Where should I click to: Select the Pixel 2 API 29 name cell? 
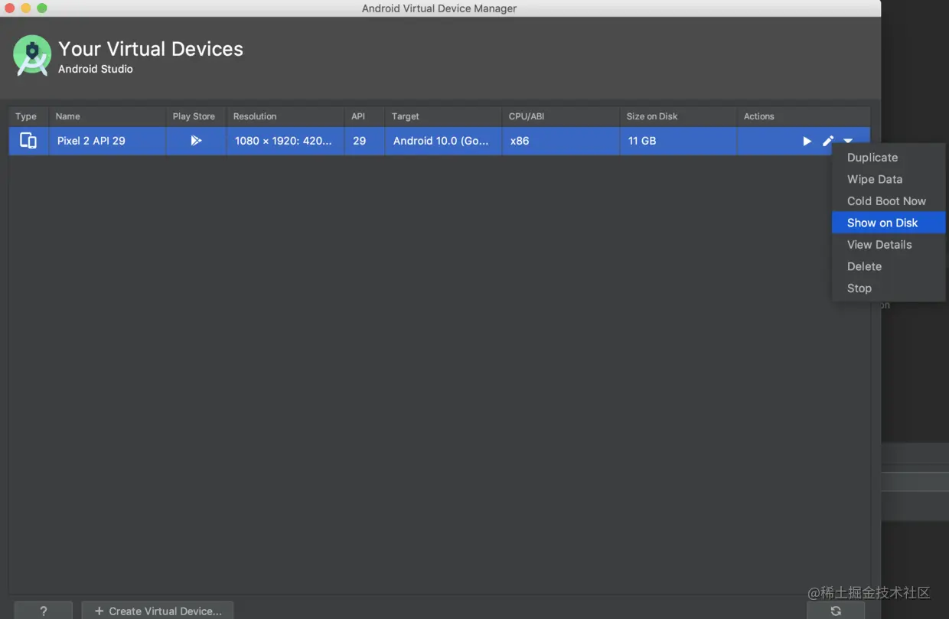point(107,141)
